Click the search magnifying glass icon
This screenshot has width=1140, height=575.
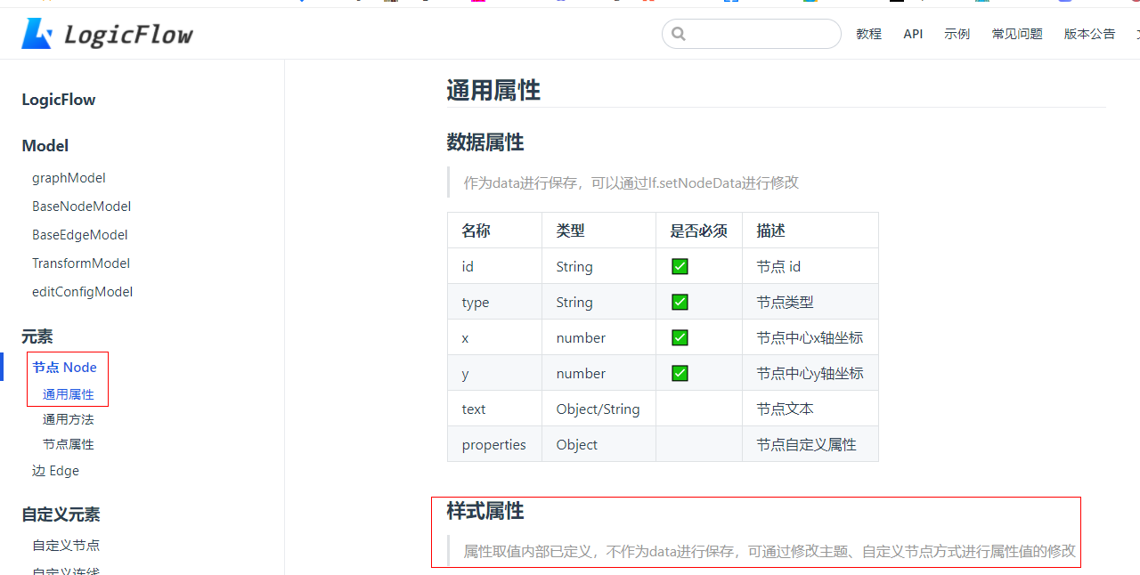(x=679, y=33)
